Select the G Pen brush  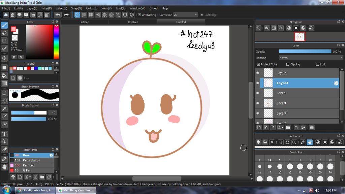click(31, 170)
